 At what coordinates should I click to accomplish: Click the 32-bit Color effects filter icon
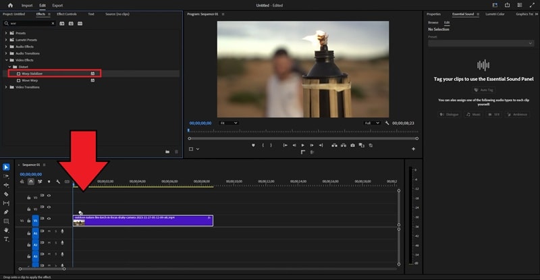tap(71, 24)
